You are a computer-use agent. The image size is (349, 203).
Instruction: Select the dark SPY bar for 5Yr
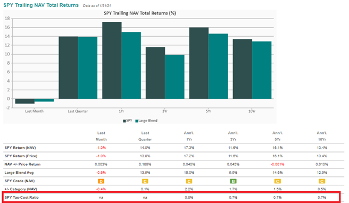click(x=199, y=63)
